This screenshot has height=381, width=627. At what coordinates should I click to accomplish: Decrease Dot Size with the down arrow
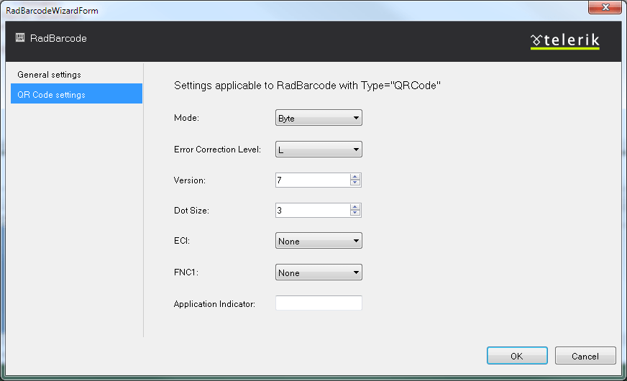(x=354, y=214)
